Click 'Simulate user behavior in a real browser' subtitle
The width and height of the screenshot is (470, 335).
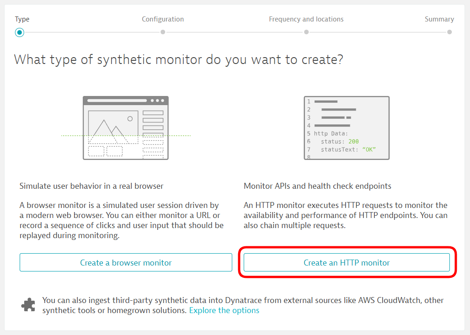(91, 186)
